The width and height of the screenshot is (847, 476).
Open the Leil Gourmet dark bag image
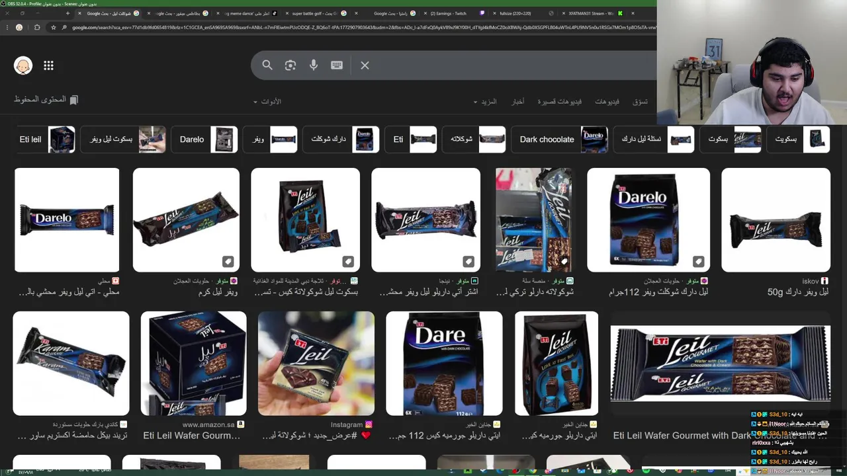[x=557, y=364]
